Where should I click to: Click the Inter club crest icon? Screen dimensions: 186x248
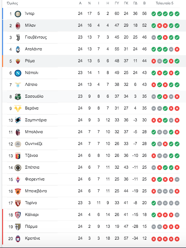coord(18,14)
